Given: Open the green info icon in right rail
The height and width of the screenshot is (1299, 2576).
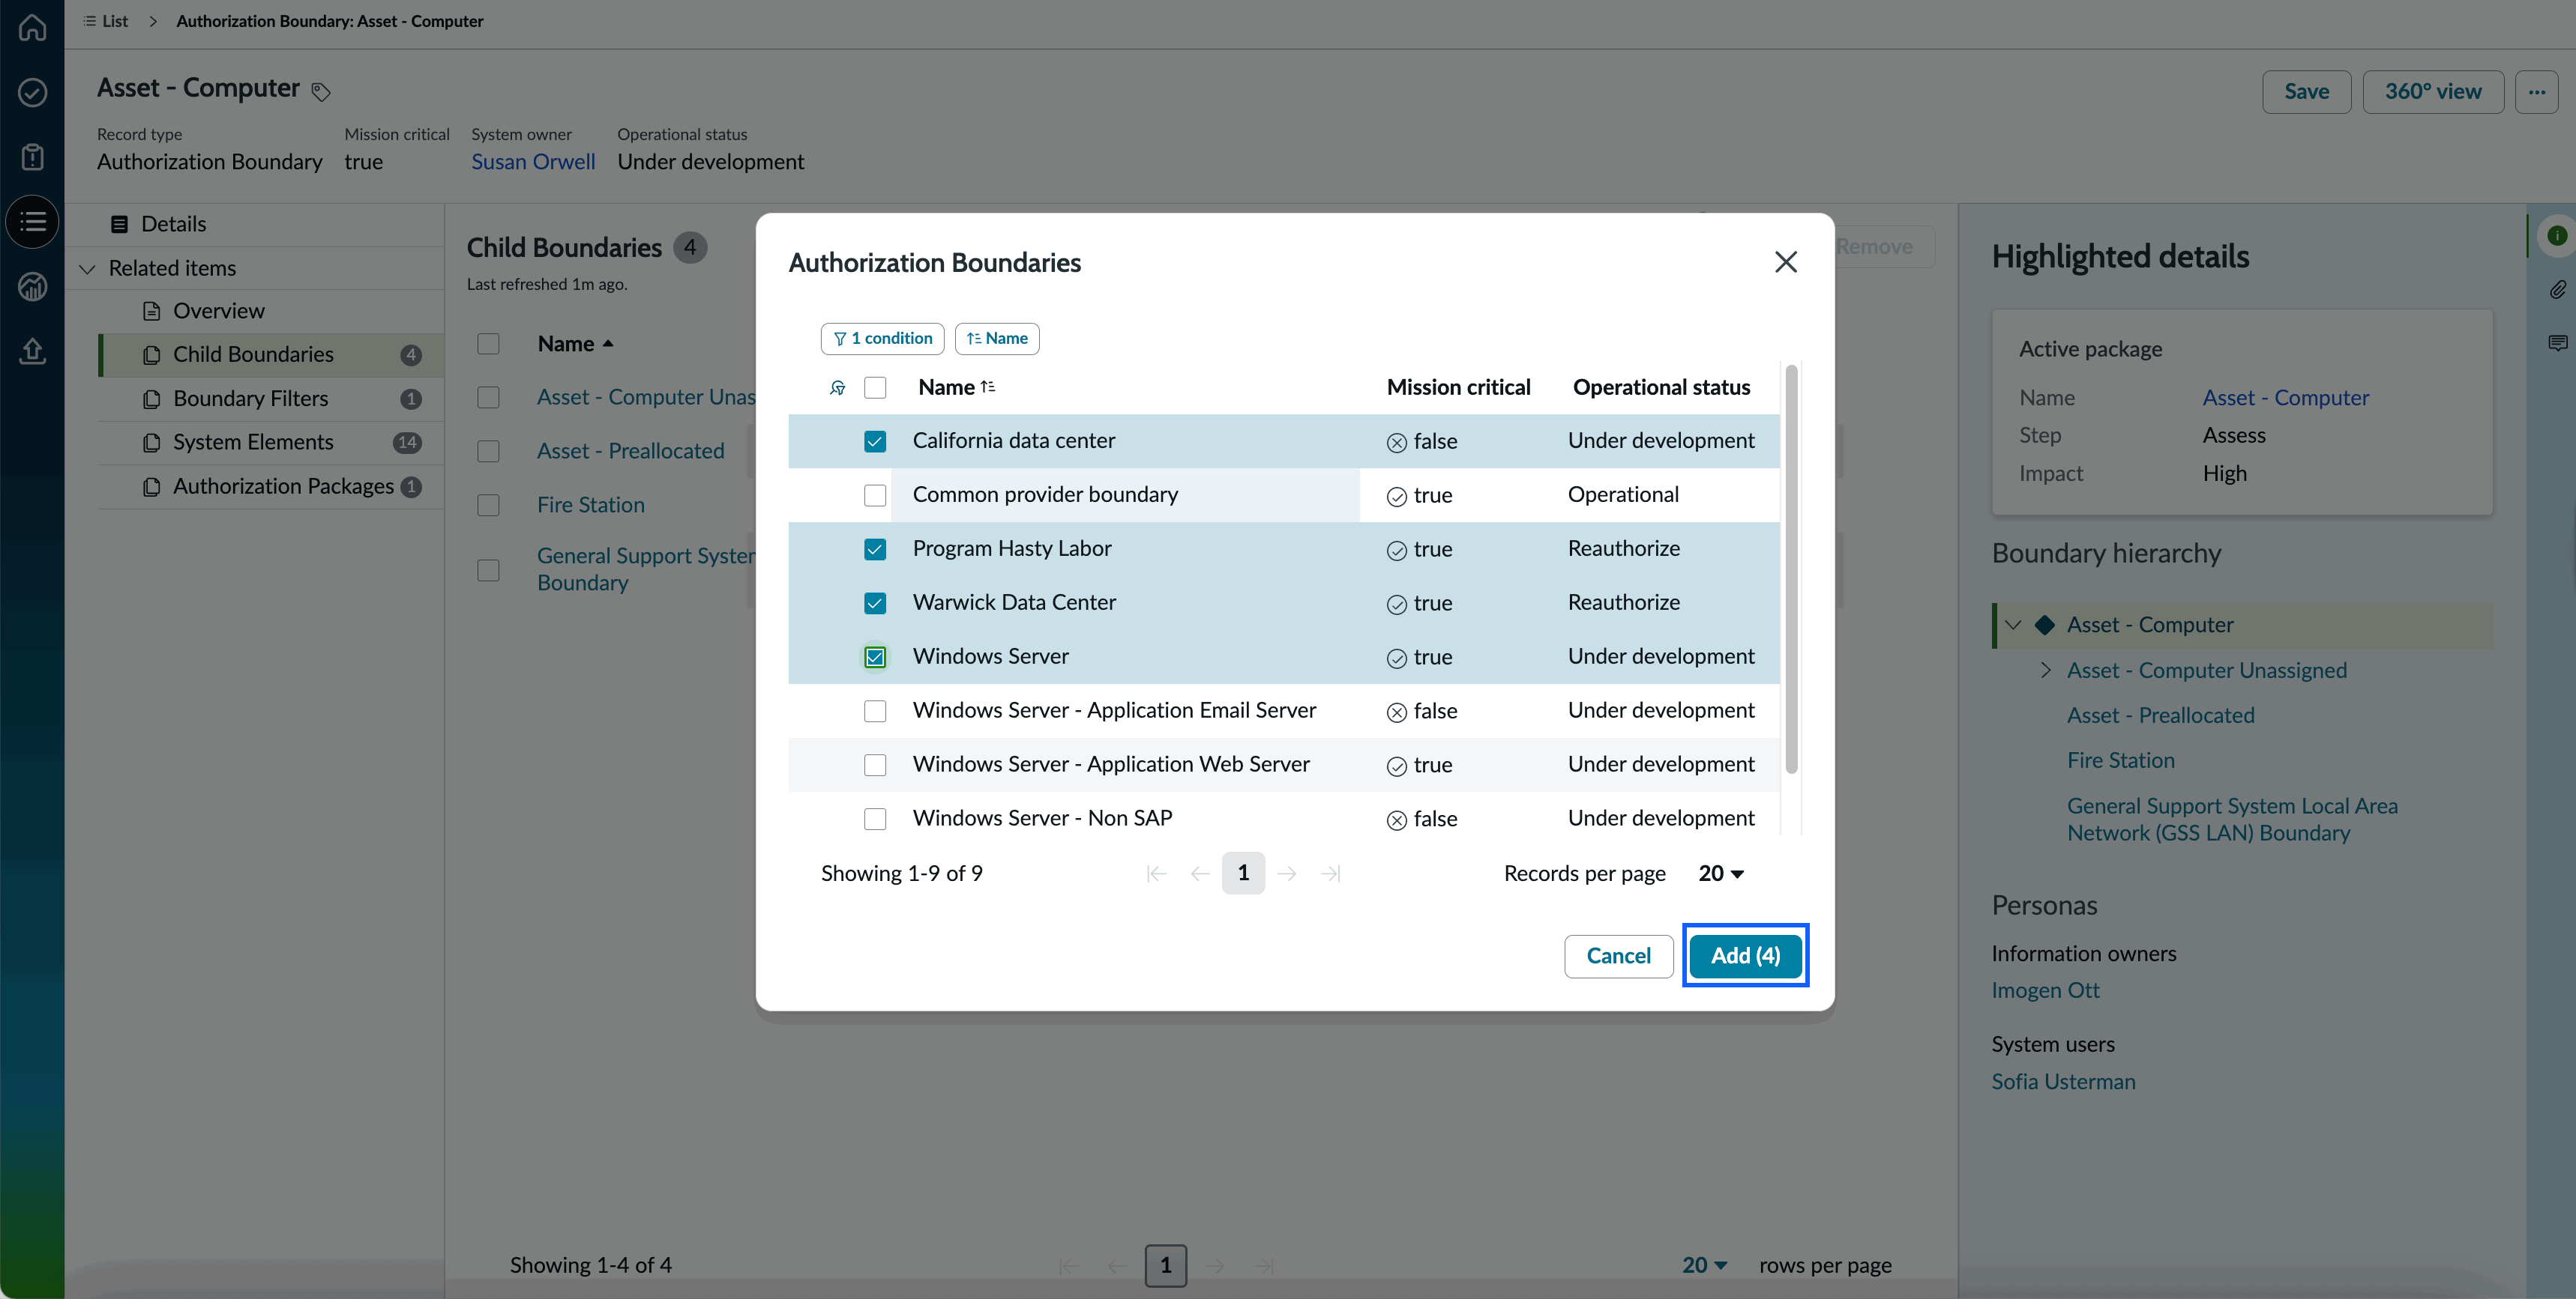Looking at the screenshot, I should 2556,236.
